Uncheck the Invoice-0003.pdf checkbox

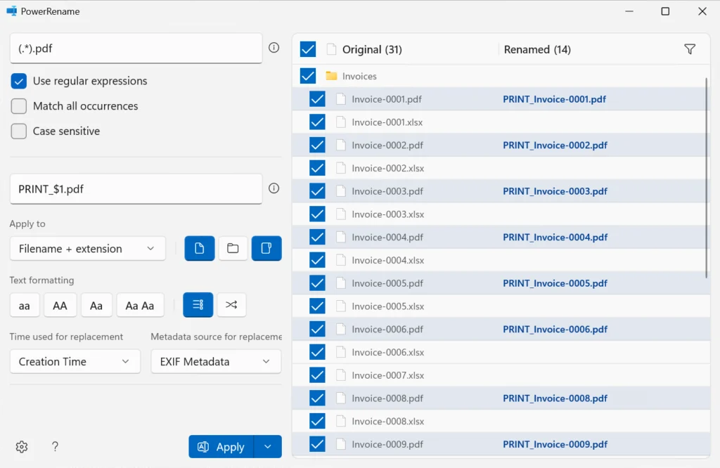click(x=317, y=191)
